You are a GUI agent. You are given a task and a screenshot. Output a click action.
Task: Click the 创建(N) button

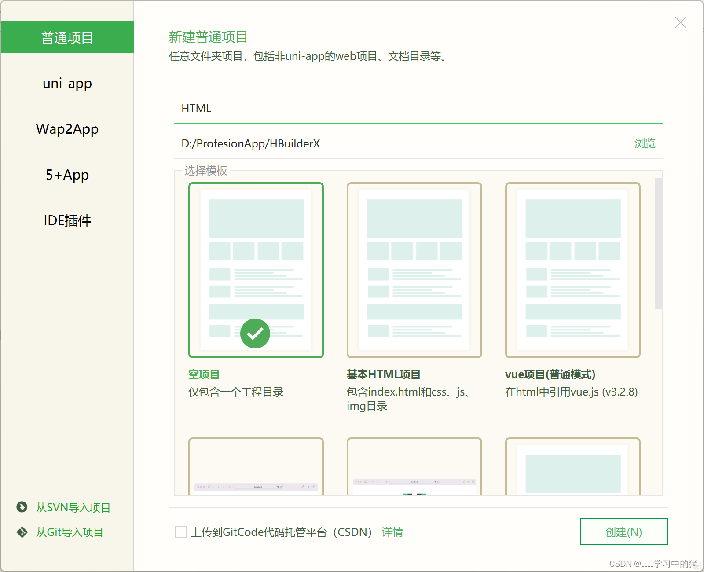click(623, 532)
